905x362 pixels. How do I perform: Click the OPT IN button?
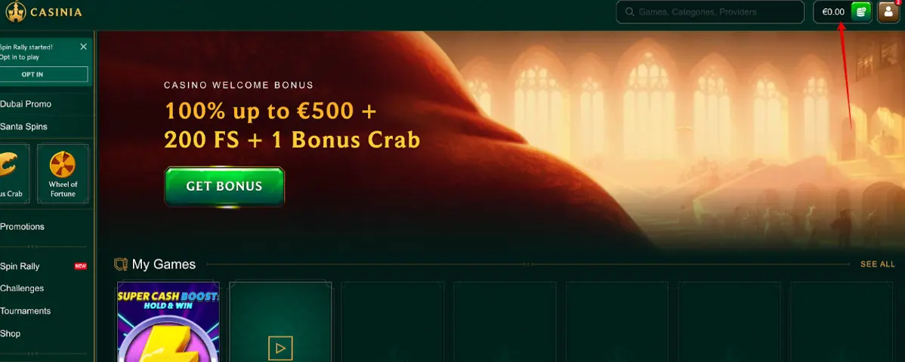tap(43, 75)
